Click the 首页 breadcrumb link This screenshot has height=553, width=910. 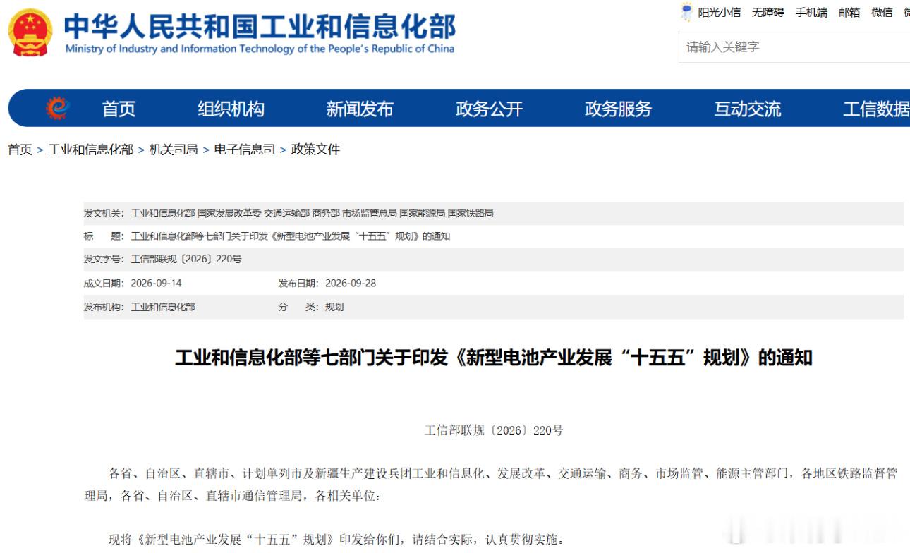pos(20,150)
